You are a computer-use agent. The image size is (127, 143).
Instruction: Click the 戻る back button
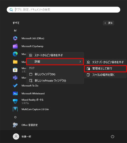point(108,23)
